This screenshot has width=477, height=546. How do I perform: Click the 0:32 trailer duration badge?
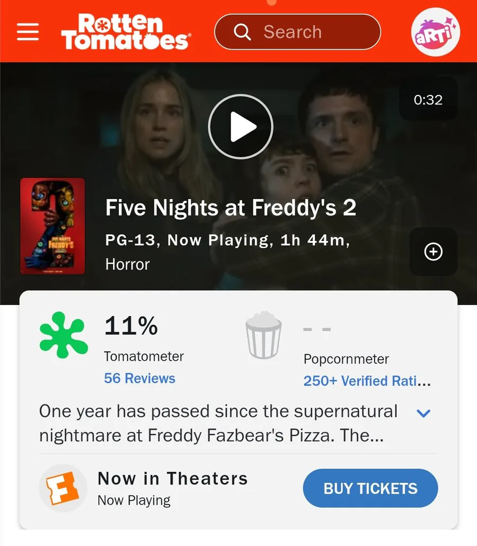click(428, 100)
